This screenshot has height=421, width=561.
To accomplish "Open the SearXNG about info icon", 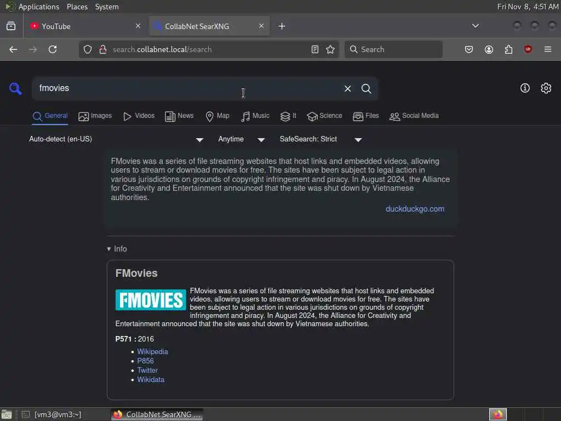I will click(525, 88).
